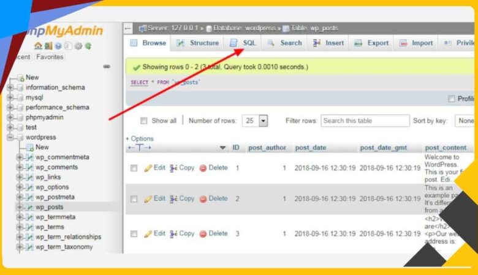Viewport: 478px width, 275px height.
Task: Collapse wordpress database node
Action: tap(10, 137)
